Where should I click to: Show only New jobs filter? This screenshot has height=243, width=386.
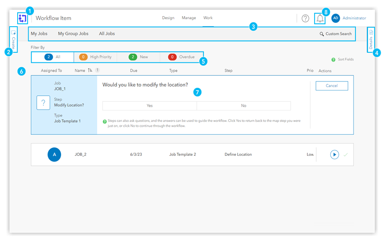tap(138, 57)
